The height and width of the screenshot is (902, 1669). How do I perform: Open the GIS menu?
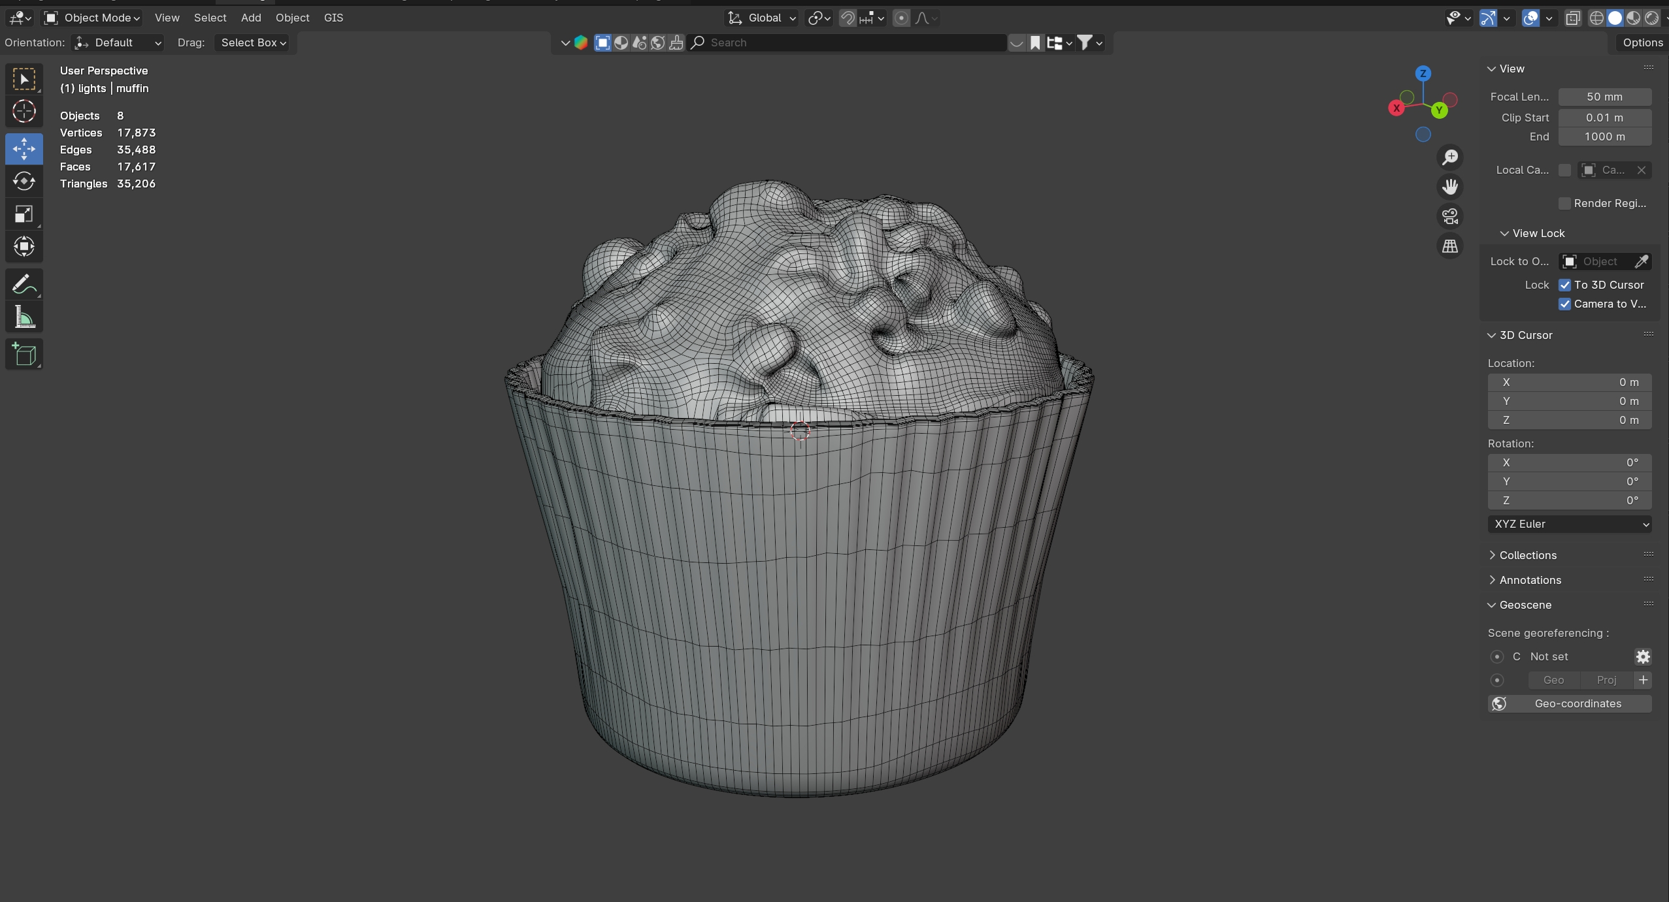coord(333,18)
